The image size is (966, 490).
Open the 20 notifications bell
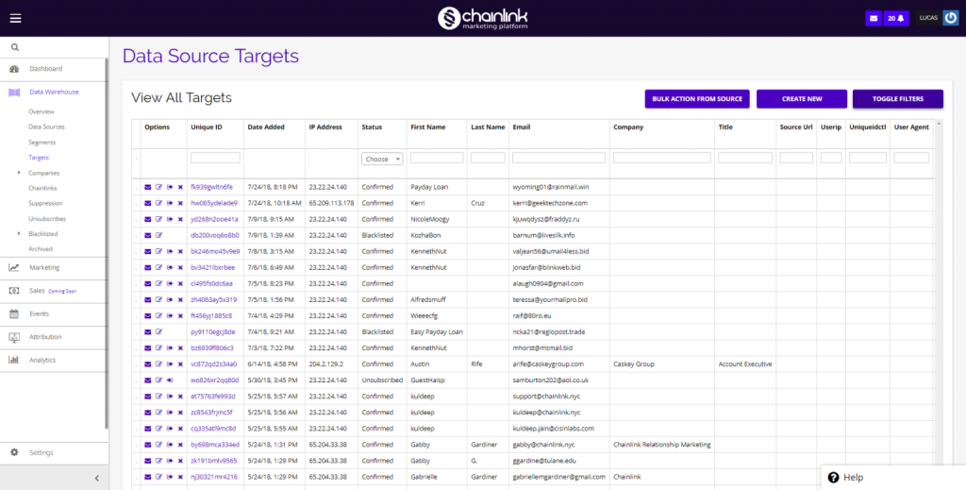(896, 19)
